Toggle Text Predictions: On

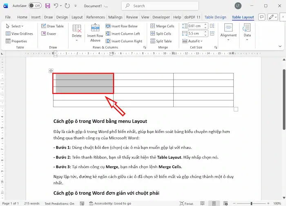coord(60,204)
